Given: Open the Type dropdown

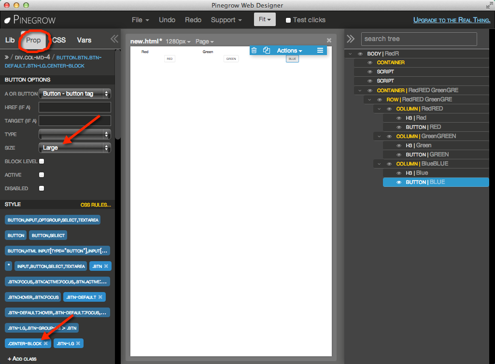Looking at the screenshot, I should (75, 134).
